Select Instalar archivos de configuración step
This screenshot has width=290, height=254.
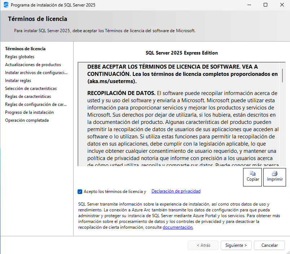tap(36, 73)
